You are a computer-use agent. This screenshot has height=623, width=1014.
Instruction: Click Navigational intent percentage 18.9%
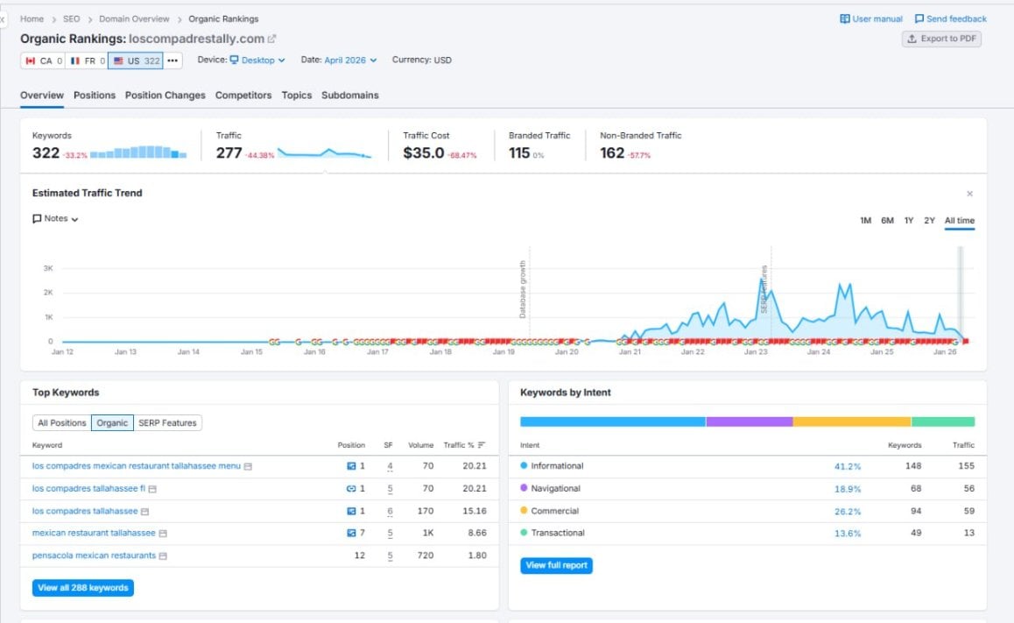pyautogui.click(x=847, y=489)
